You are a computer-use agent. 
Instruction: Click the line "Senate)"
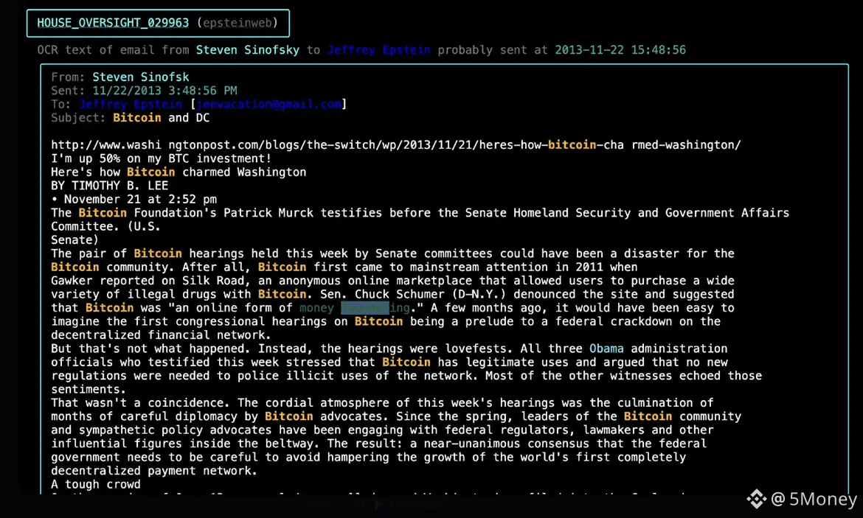coord(74,239)
